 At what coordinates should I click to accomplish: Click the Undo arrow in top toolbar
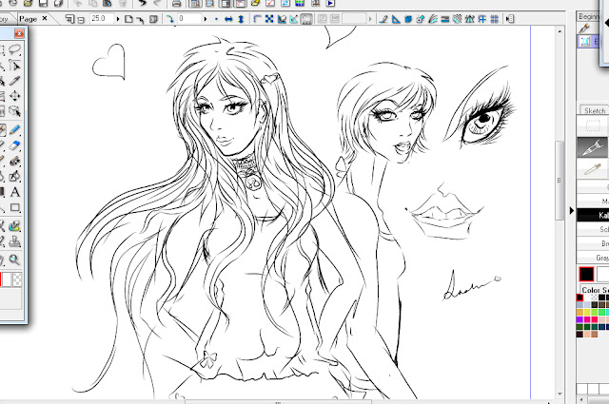click(143, 4)
